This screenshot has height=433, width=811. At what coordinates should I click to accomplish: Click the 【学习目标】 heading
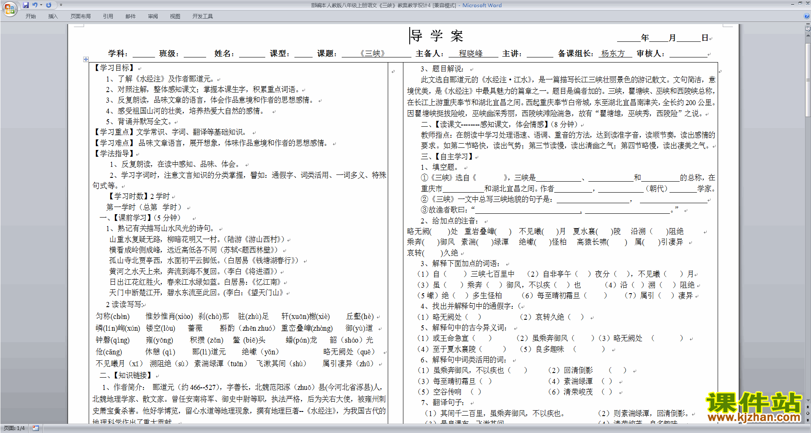click(x=114, y=68)
